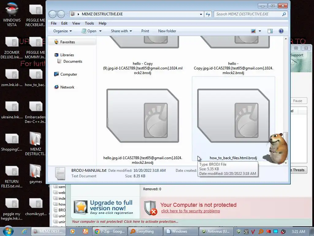Image resolution: width=314 pixels, height=236 pixels.
Task: Expand the arrow next to Open
Action: [x=100, y=31]
